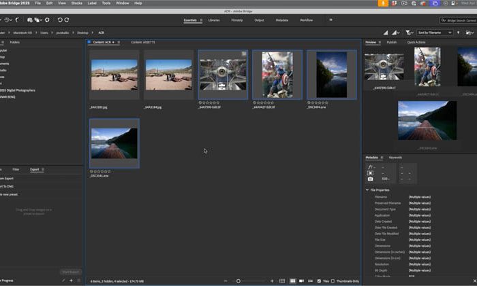Click Users in the path bar

coord(44,33)
